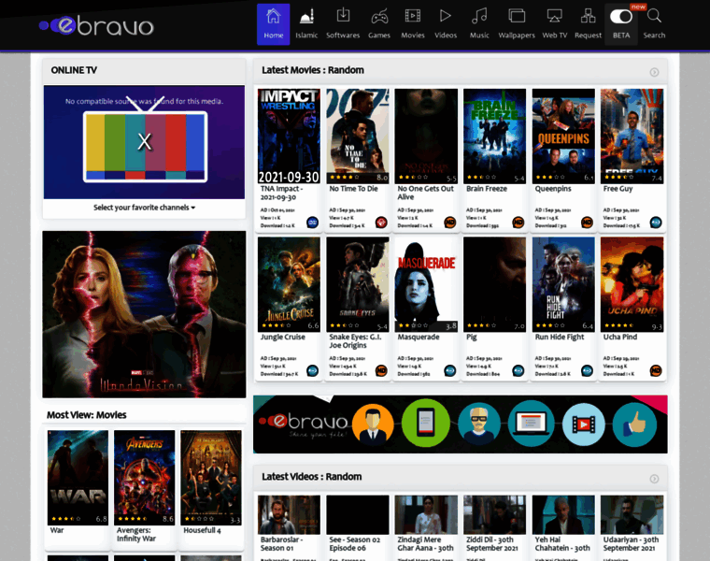Open the Islamic section icon
This screenshot has height=561, width=710.
coord(306,17)
